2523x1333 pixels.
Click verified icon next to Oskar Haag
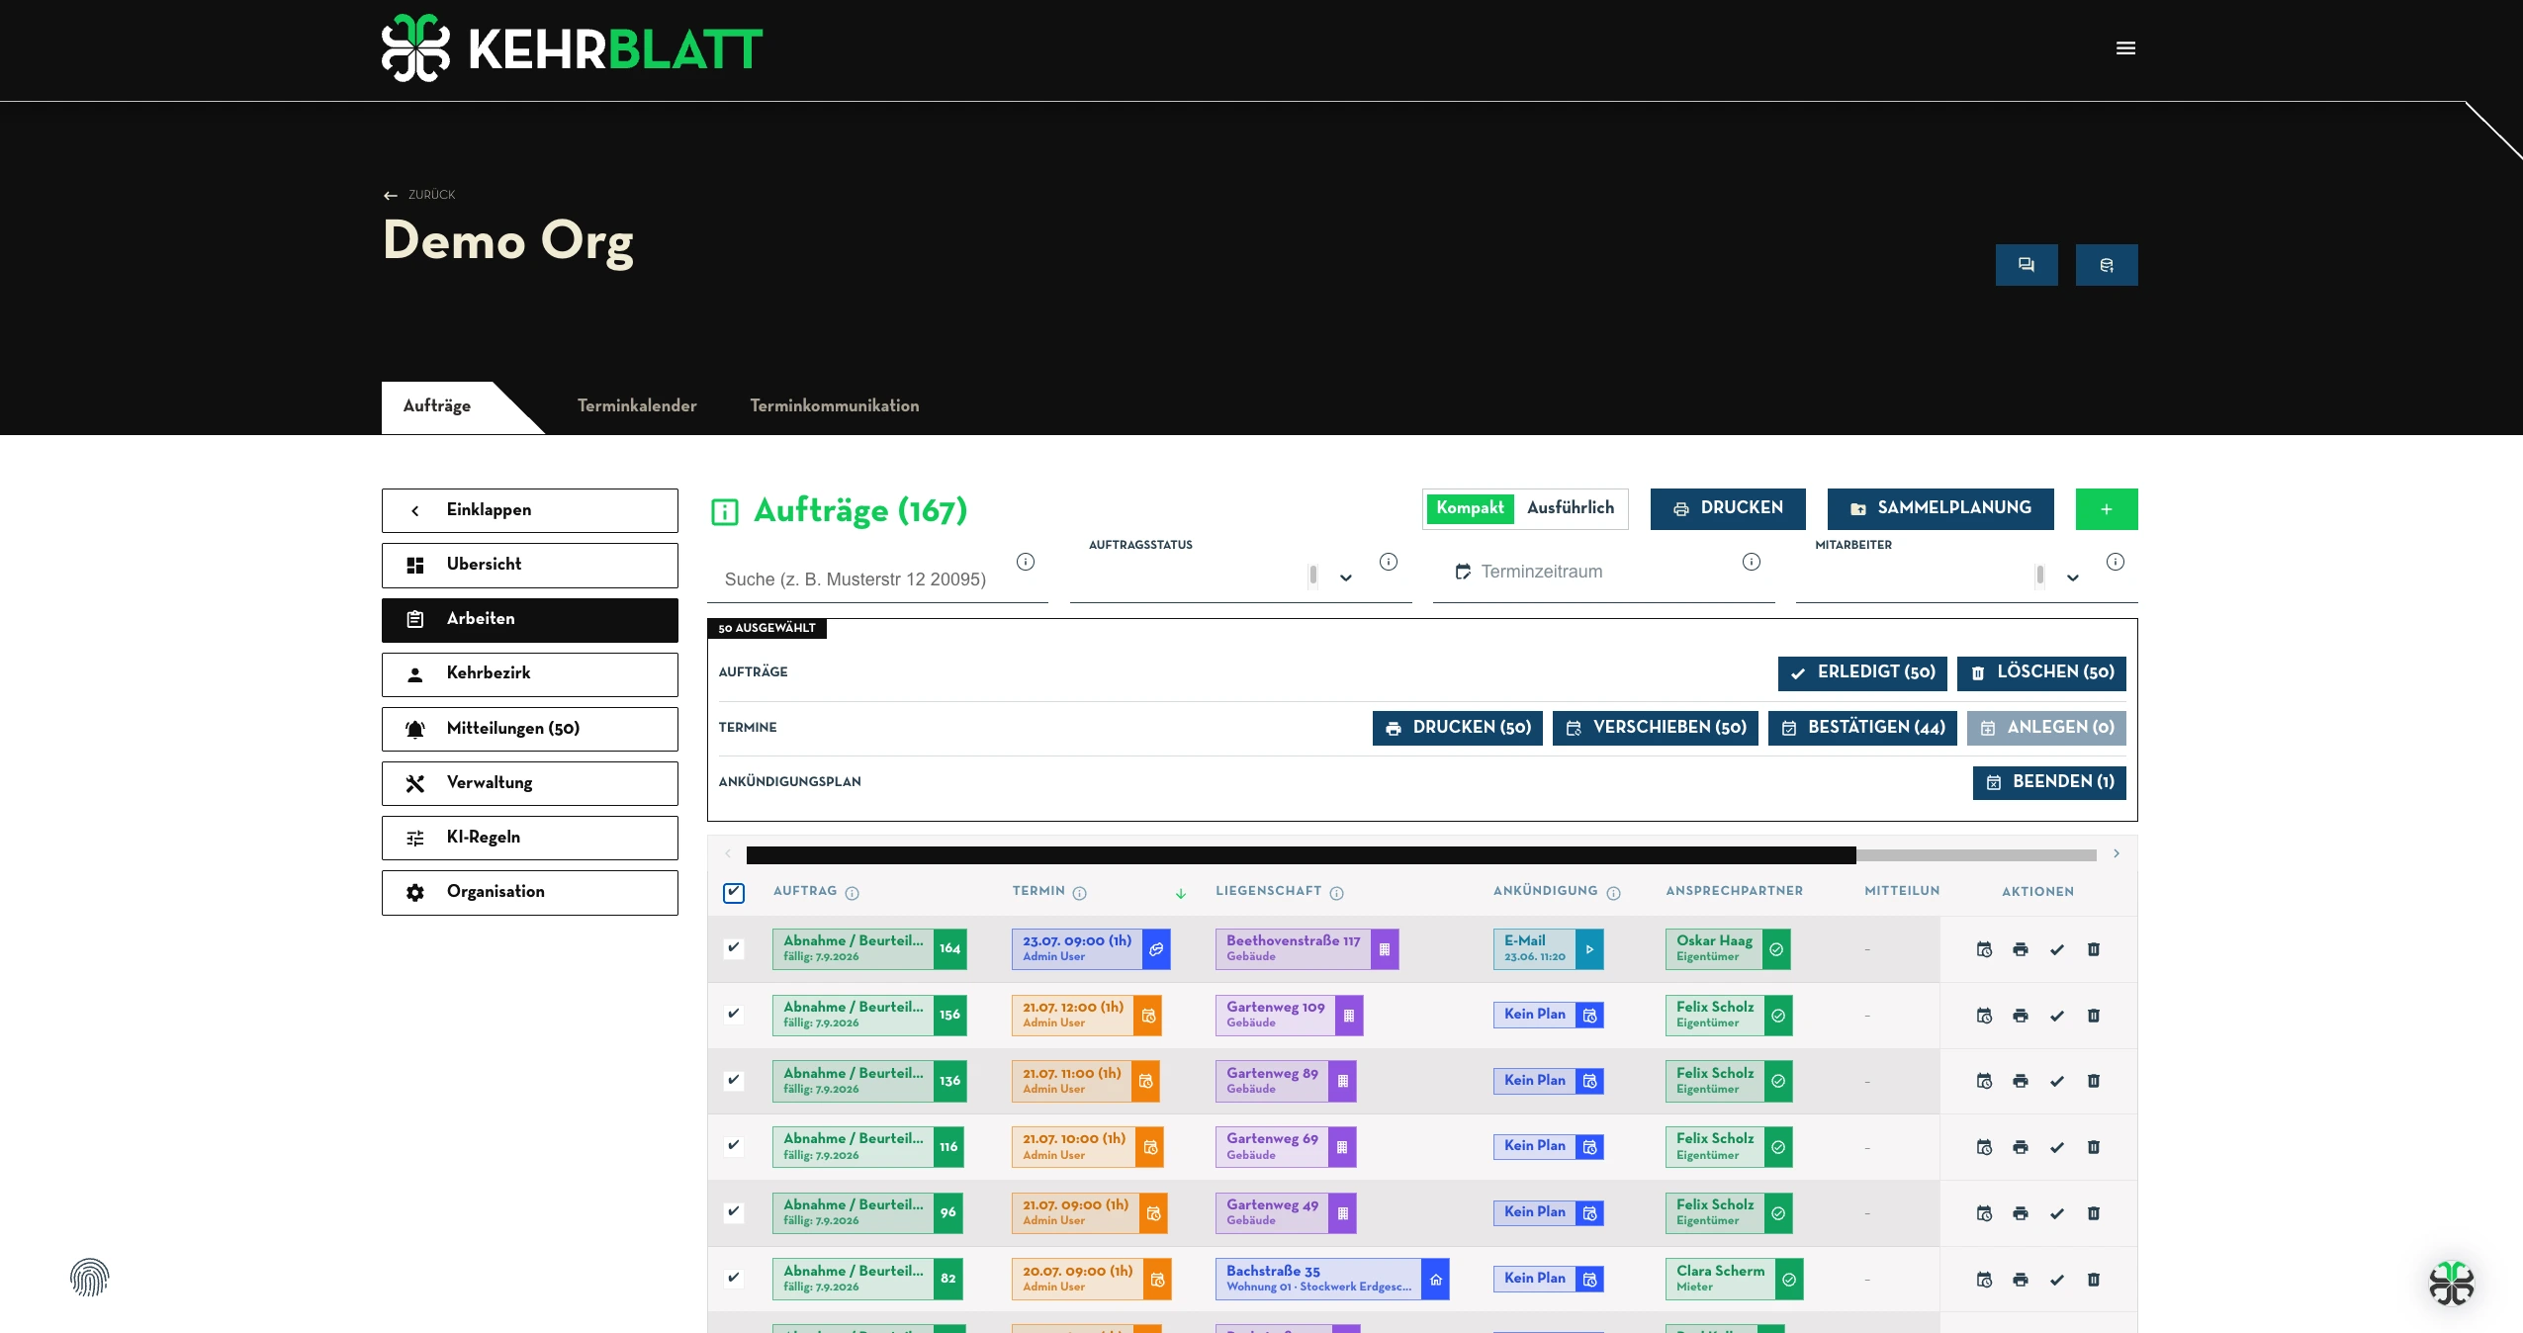(1776, 949)
